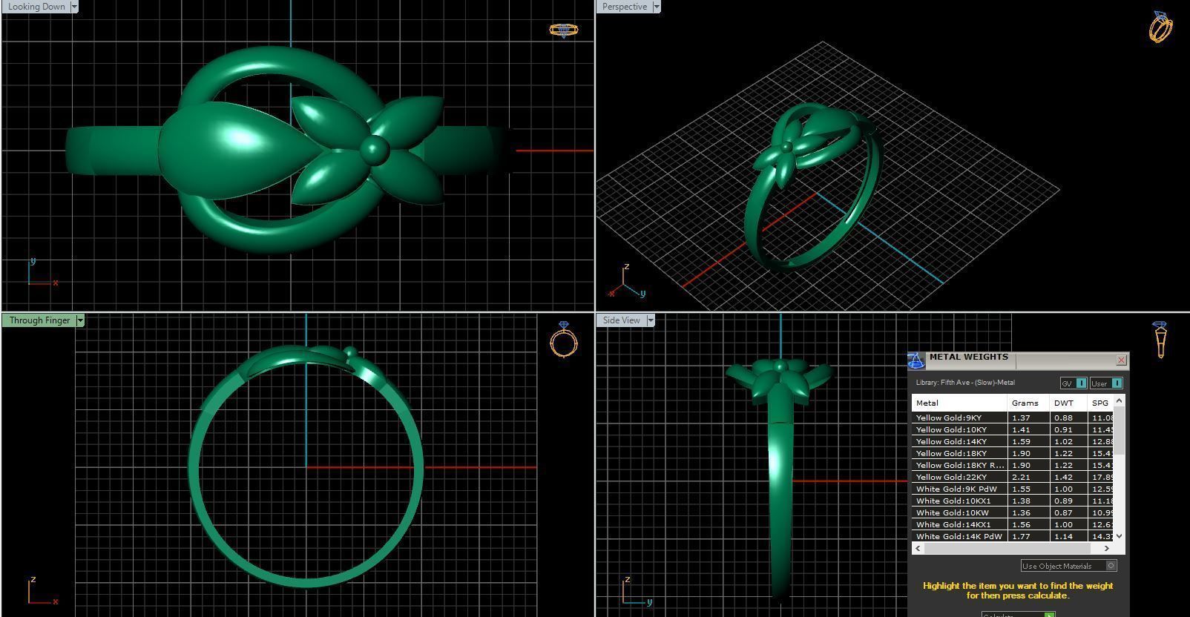Select the Side View viewport label
The height and width of the screenshot is (617, 1190).
(621, 320)
